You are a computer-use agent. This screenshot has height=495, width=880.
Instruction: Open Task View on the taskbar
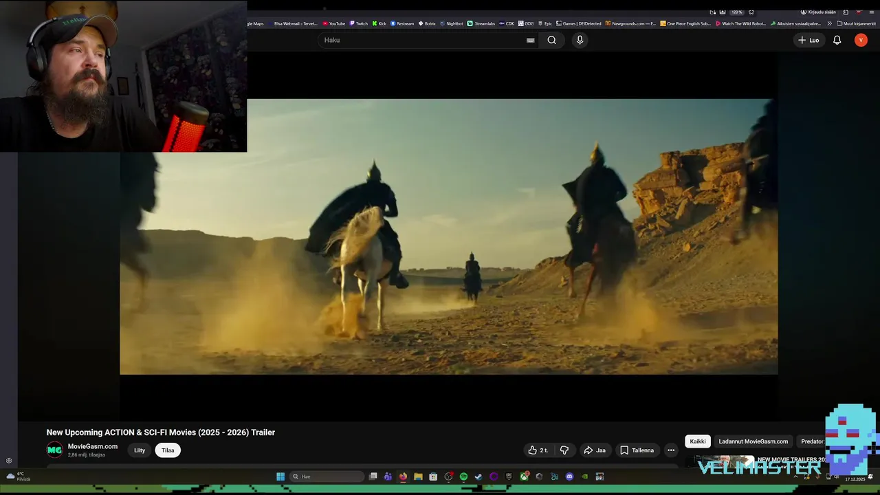pyautogui.click(x=373, y=476)
